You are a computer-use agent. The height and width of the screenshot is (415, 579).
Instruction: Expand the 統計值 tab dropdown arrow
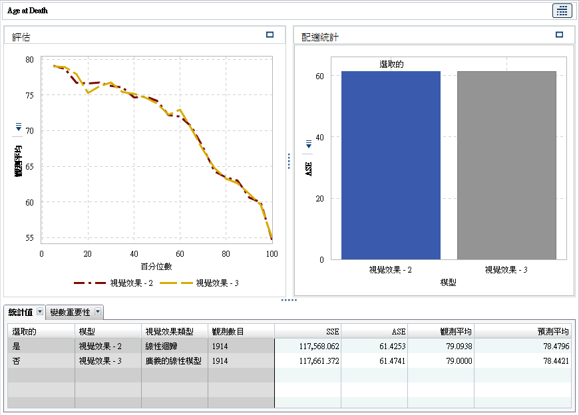(39, 312)
